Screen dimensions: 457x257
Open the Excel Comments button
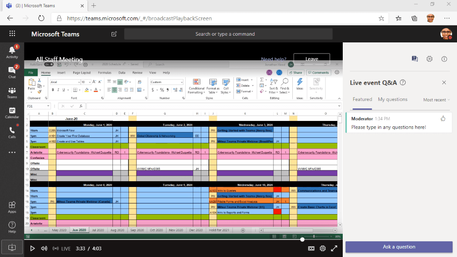319,73
